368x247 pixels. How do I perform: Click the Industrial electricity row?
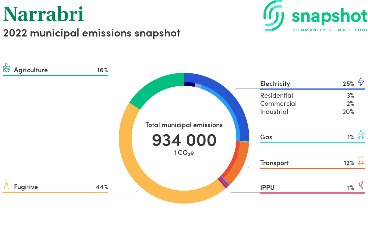[274, 112]
